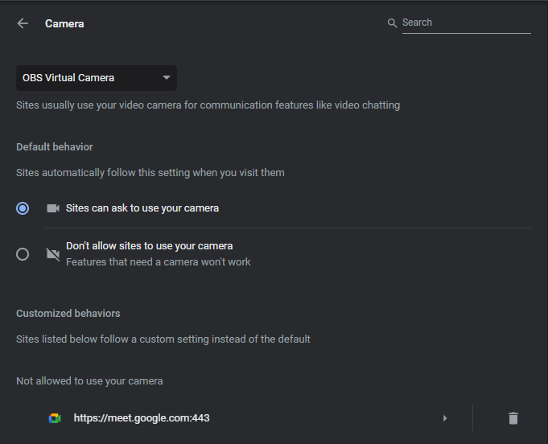Click into the Search settings field
Screen dimensions: 548x444
point(464,23)
